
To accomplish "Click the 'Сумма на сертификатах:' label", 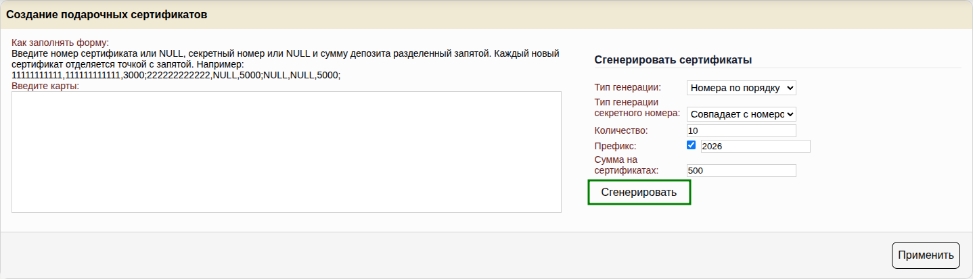I will click(626, 166).
